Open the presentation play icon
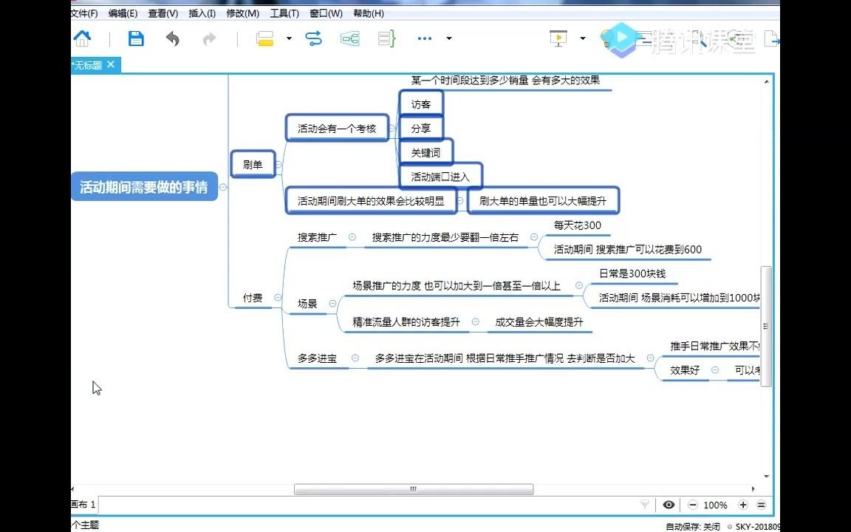The image size is (851, 532). pos(559,38)
